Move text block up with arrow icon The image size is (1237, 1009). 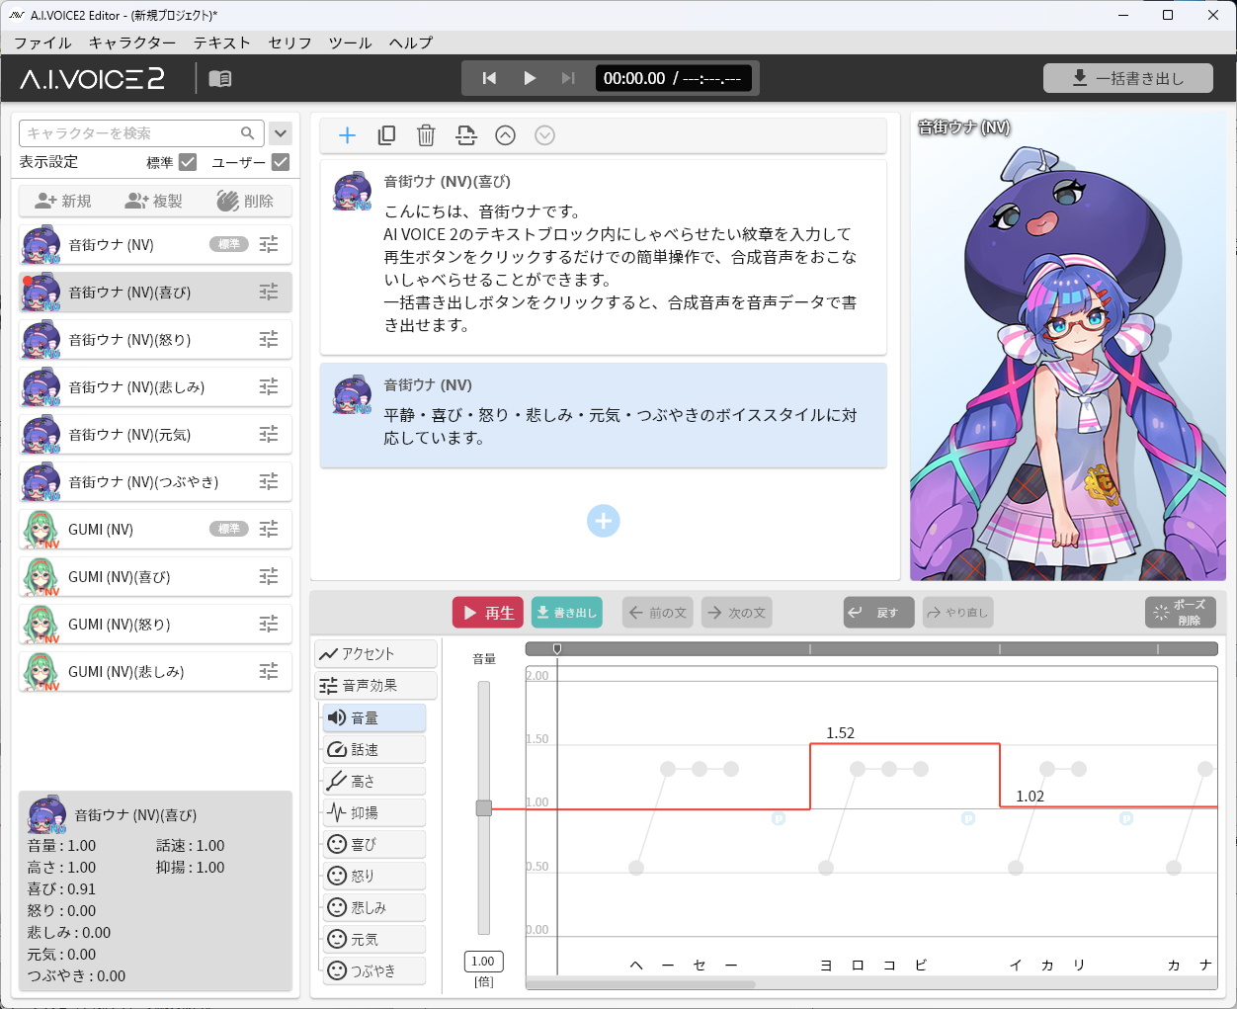tap(505, 135)
